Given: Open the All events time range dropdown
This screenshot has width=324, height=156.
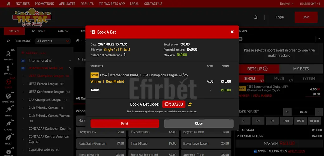Looking at the screenshot, I should 53,41.
